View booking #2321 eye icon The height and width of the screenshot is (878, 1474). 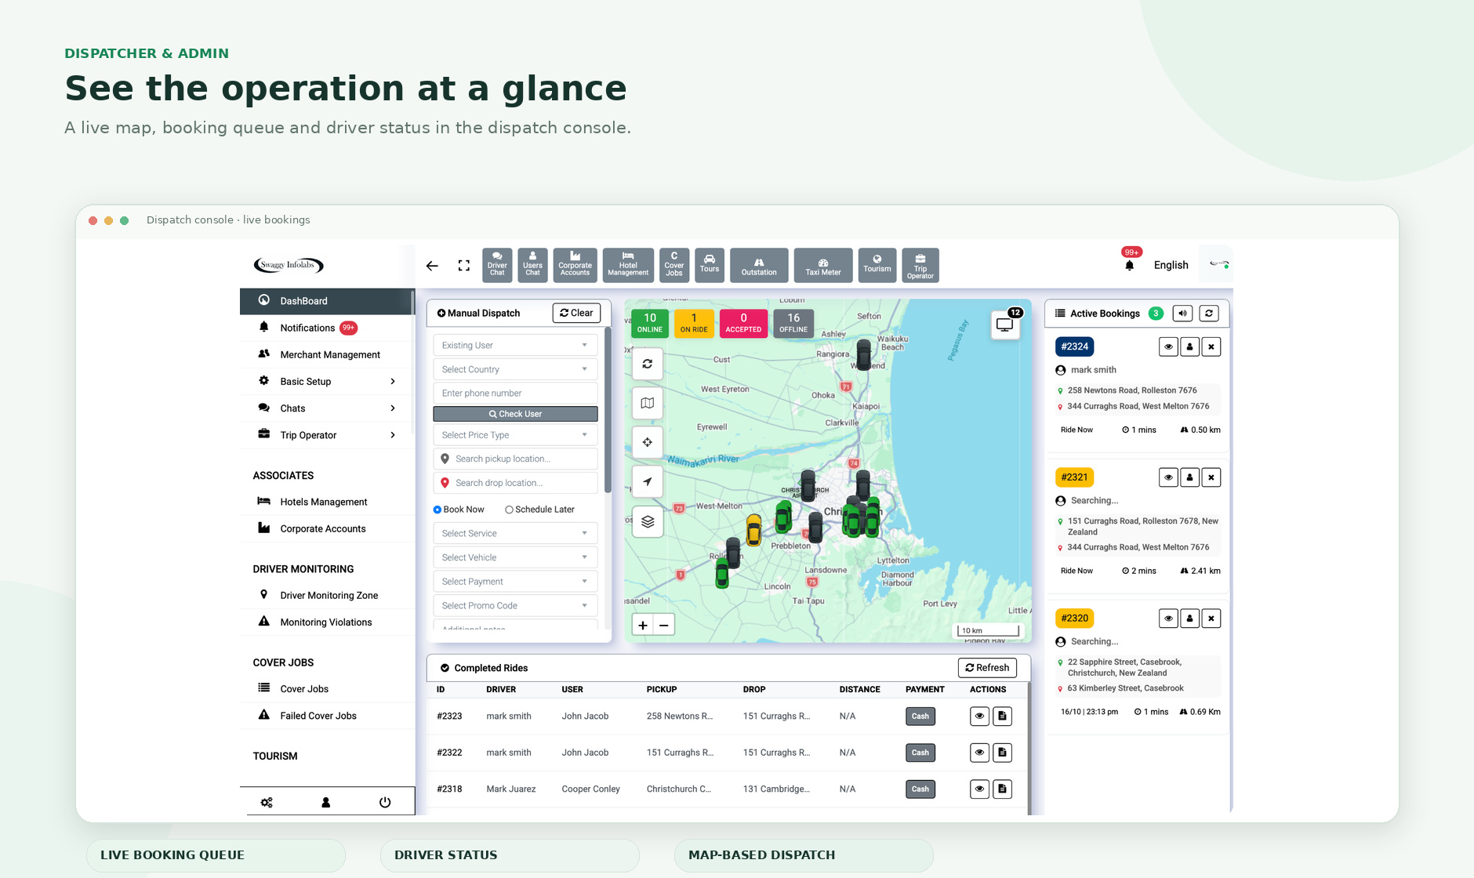[1168, 477]
